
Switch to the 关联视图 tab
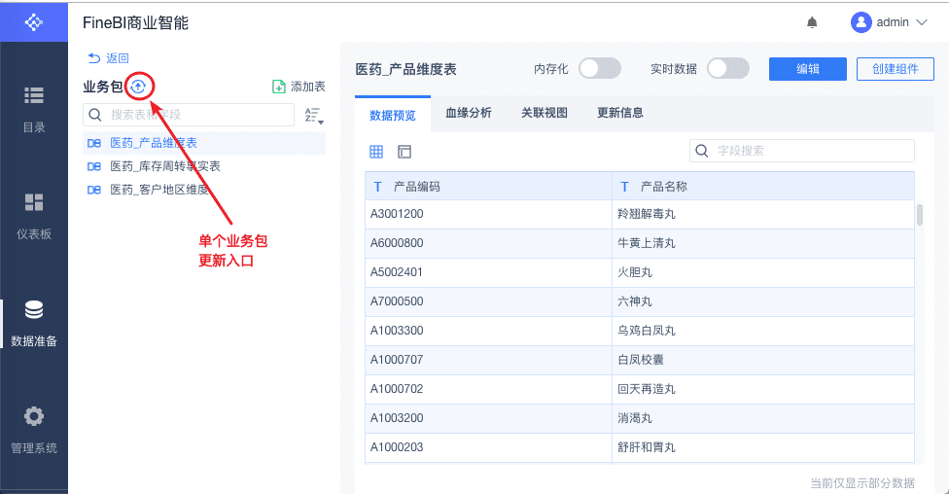click(x=545, y=113)
